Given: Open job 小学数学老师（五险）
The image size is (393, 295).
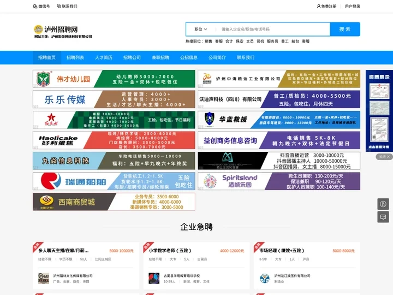Looking at the screenshot, I should click(x=170, y=251).
